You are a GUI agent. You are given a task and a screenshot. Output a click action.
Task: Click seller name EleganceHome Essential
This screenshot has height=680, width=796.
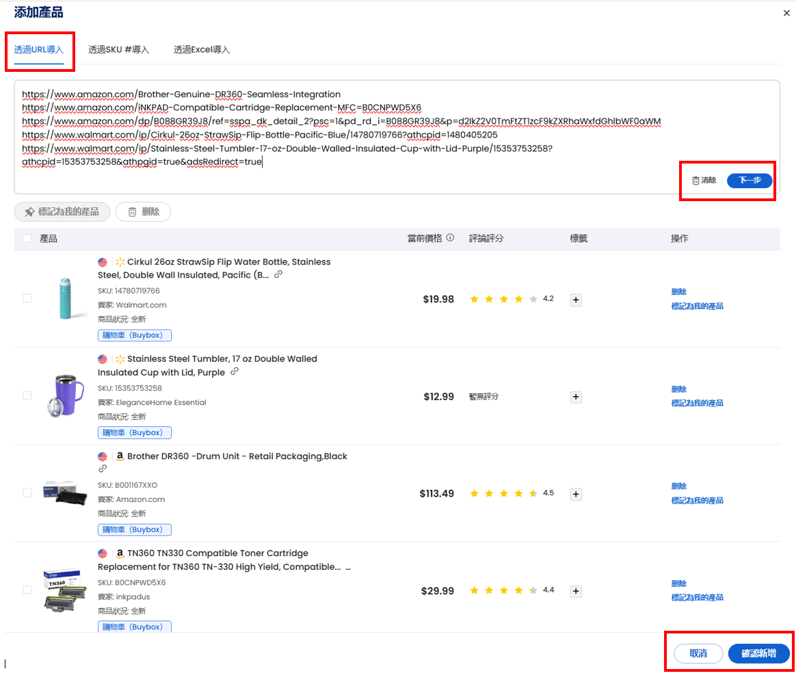pyautogui.click(x=161, y=402)
